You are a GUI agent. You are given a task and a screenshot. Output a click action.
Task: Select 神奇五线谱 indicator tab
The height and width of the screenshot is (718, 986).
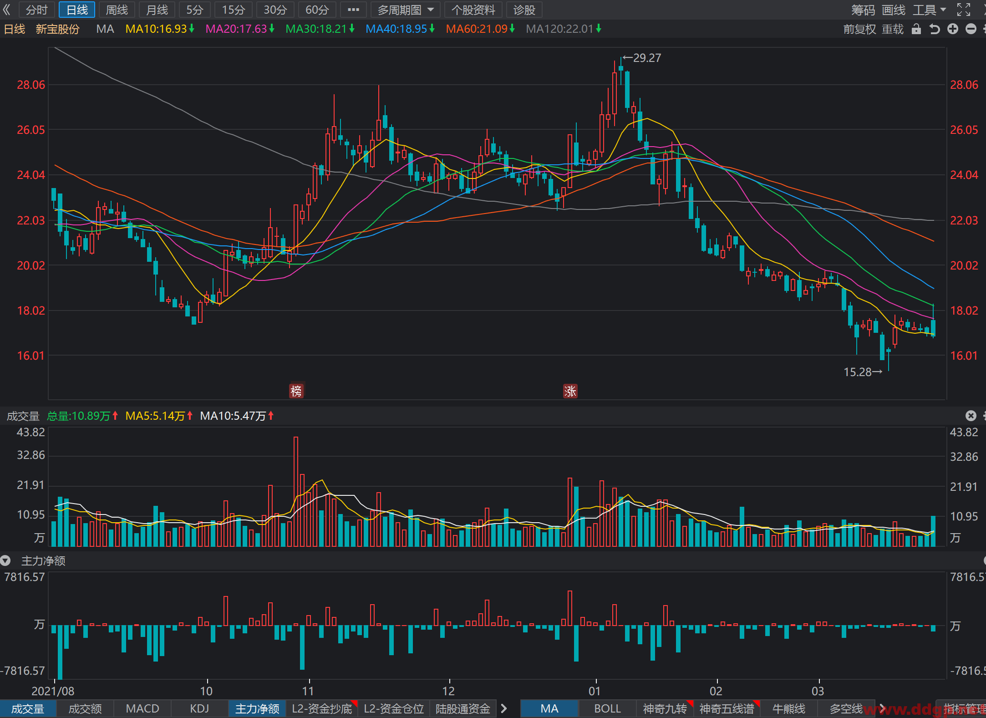point(727,709)
